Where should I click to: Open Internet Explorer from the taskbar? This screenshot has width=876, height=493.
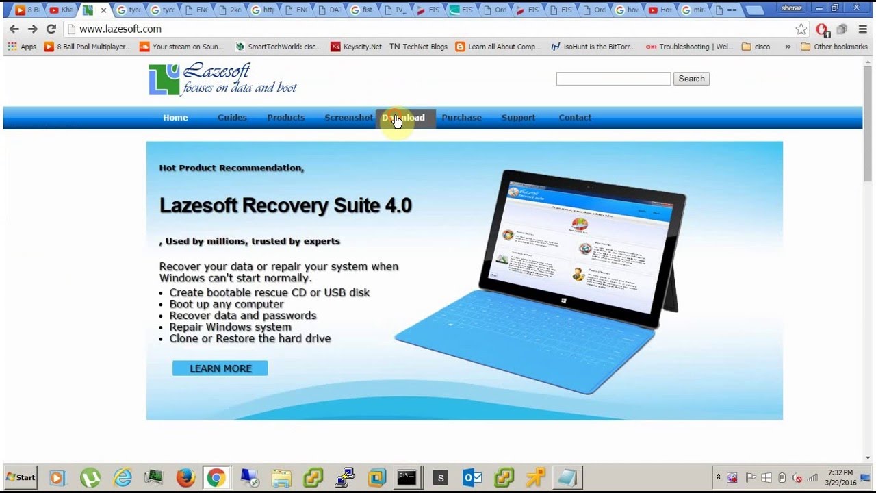click(x=123, y=477)
